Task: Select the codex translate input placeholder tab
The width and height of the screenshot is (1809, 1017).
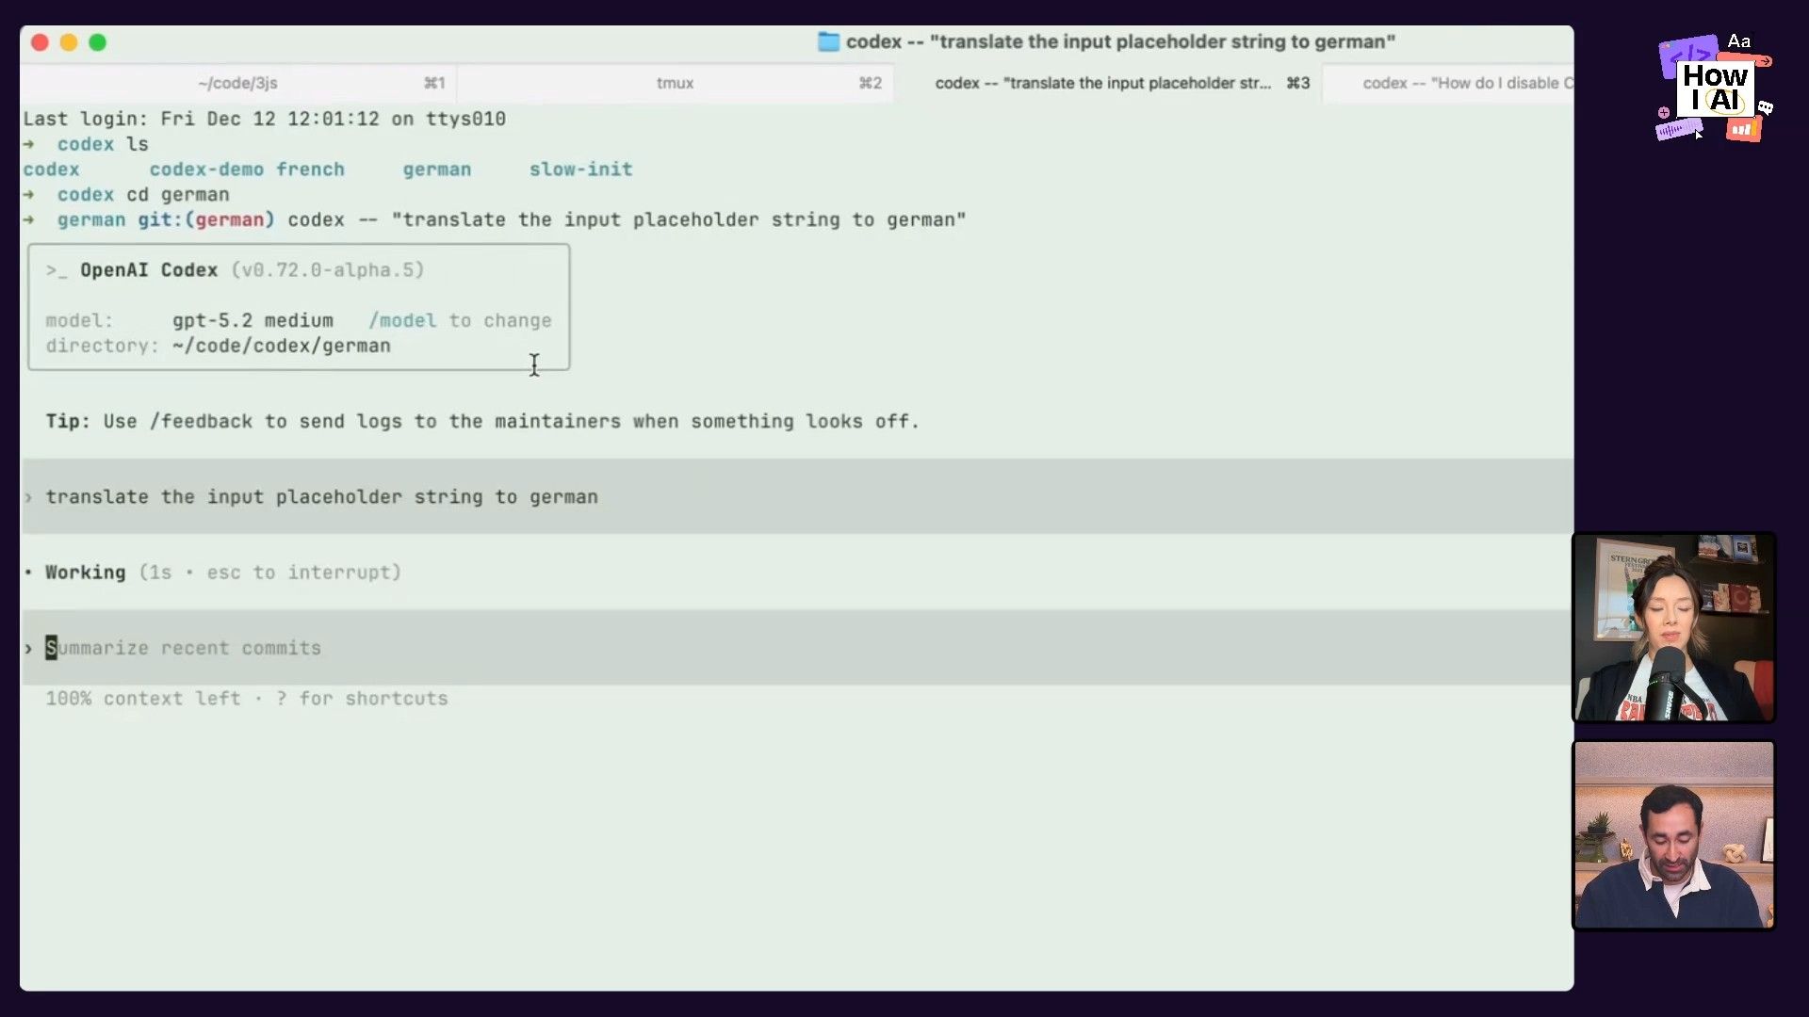Action: point(1108,83)
